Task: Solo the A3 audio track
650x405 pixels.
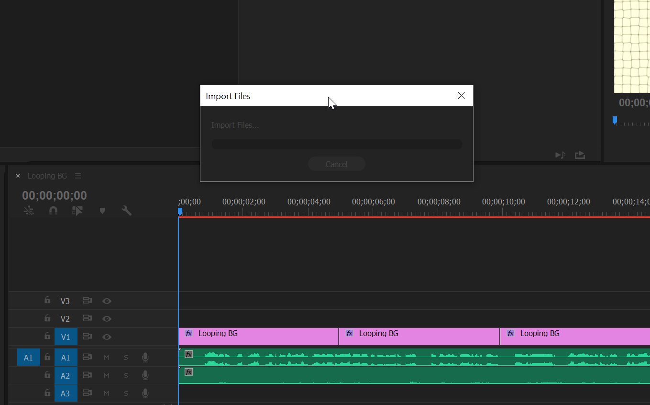Action: pyautogui.click(x=126, y=394)
